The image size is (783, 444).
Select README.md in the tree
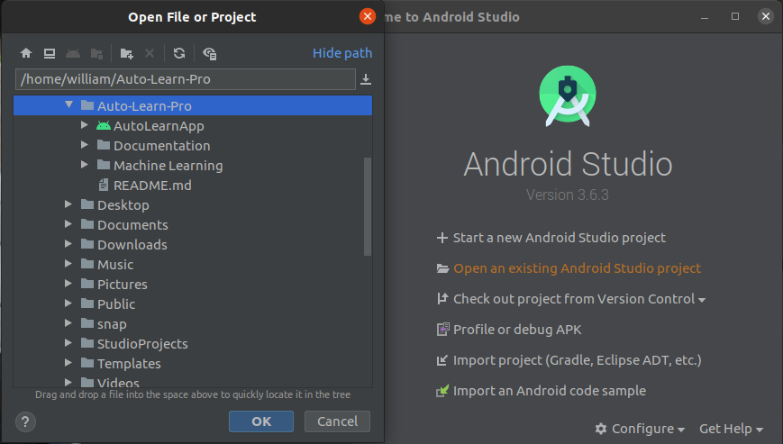(152, 186)
